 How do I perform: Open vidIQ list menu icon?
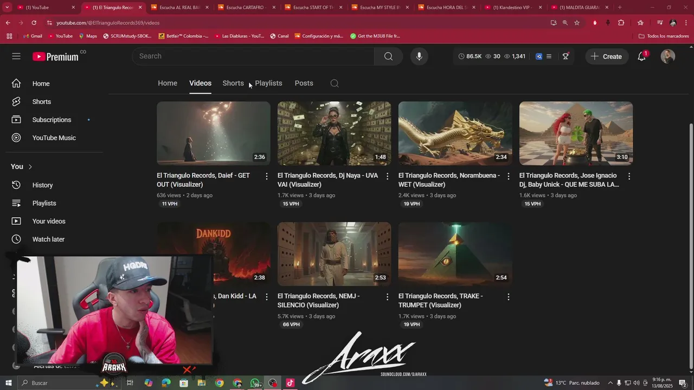549,56
